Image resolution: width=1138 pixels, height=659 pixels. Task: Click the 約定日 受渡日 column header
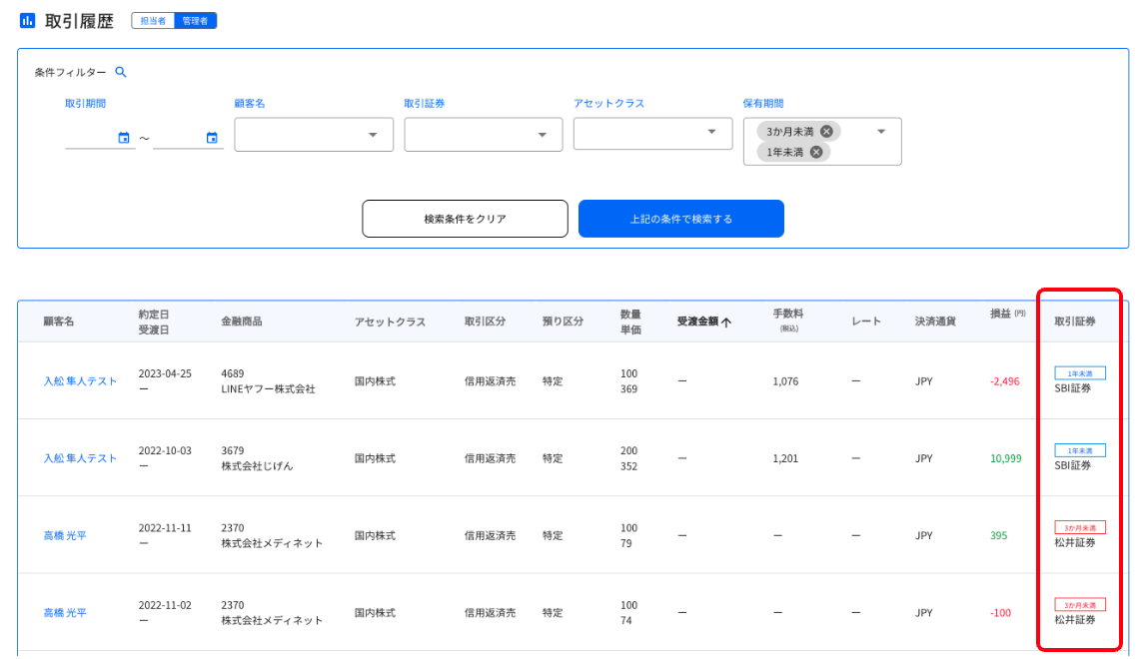click(154, 322)
